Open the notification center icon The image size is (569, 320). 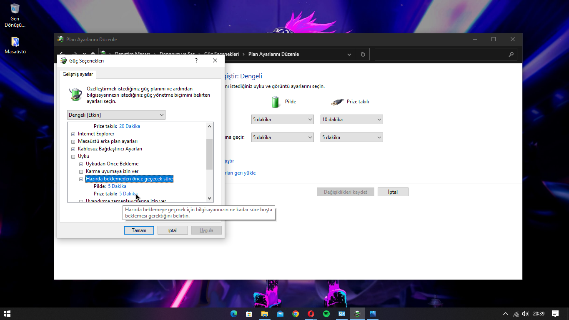click(x=555, y=314)
